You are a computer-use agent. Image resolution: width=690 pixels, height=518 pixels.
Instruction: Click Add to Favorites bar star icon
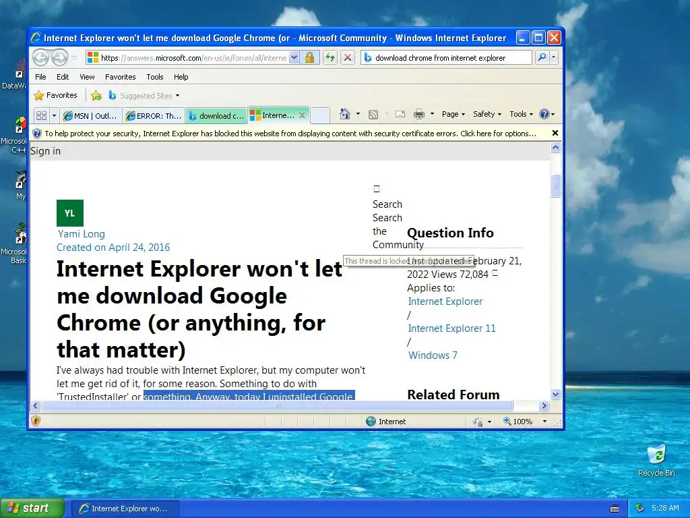pyautogui.click(x=96, y=95)
